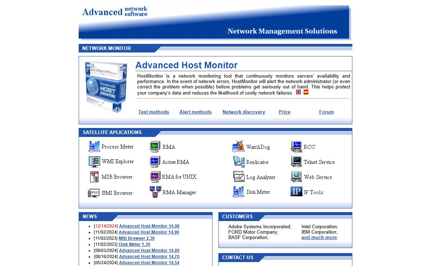Open MIB Browser 2.30 news link

point(137,238)
